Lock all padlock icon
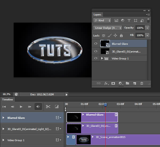This screenshot has height=147, width=160. tap(121, 35)
